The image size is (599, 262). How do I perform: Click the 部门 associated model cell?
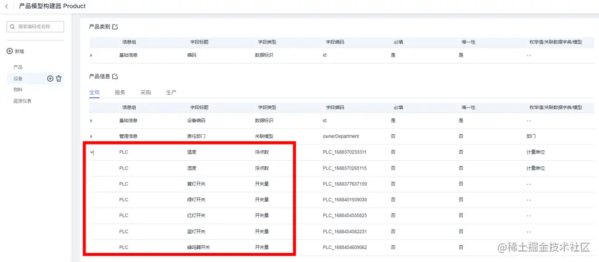click(531, 136)
